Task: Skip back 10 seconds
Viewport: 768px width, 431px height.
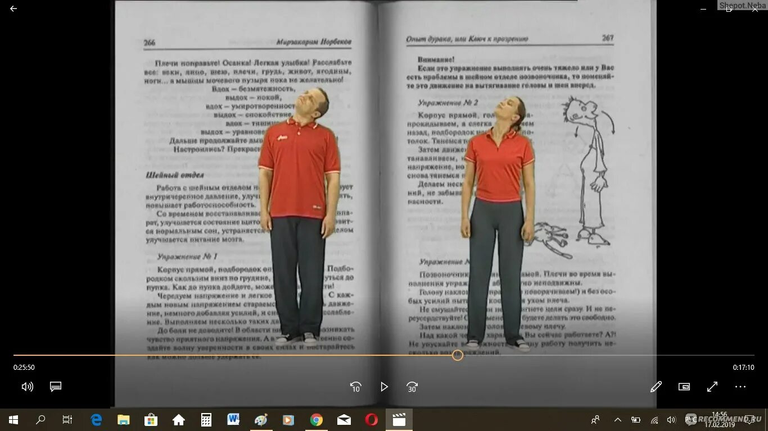Action: point(355,387)
